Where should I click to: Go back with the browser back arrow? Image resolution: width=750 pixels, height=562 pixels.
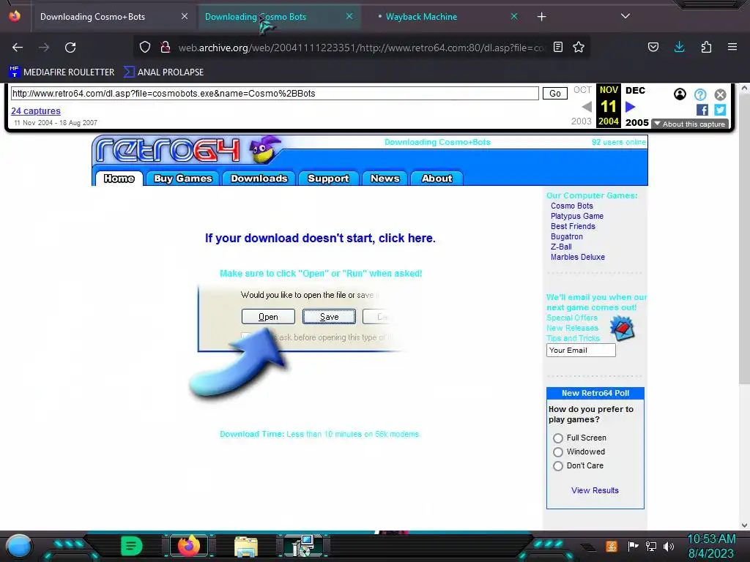pyautogui.click(x=18, y=48)
